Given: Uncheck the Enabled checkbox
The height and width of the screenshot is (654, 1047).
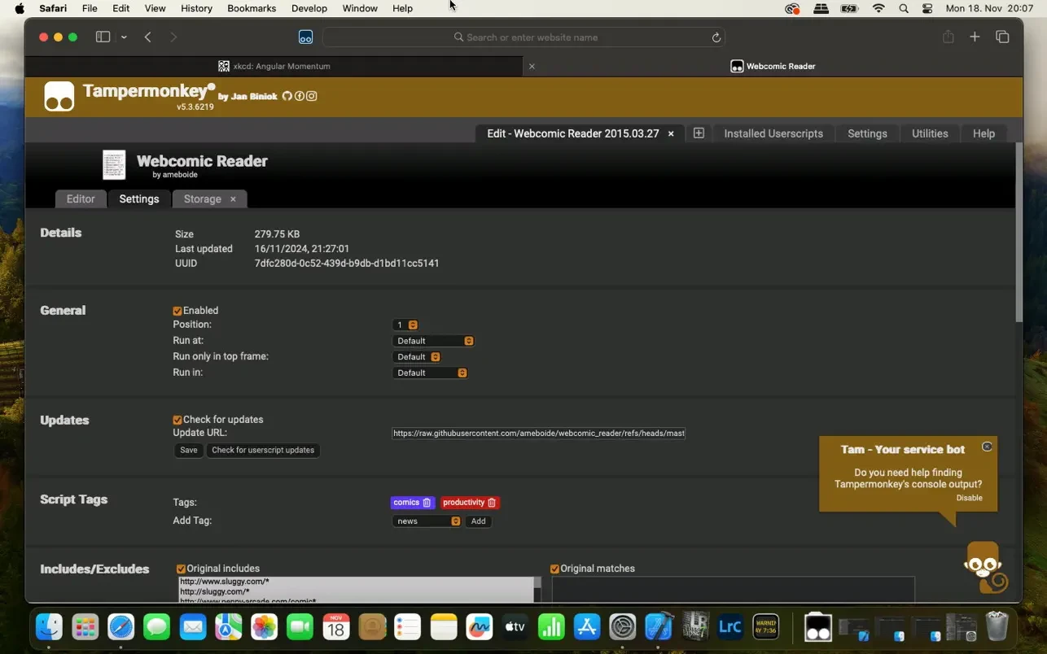Looking at the screenshot, I should click(177, 311).
